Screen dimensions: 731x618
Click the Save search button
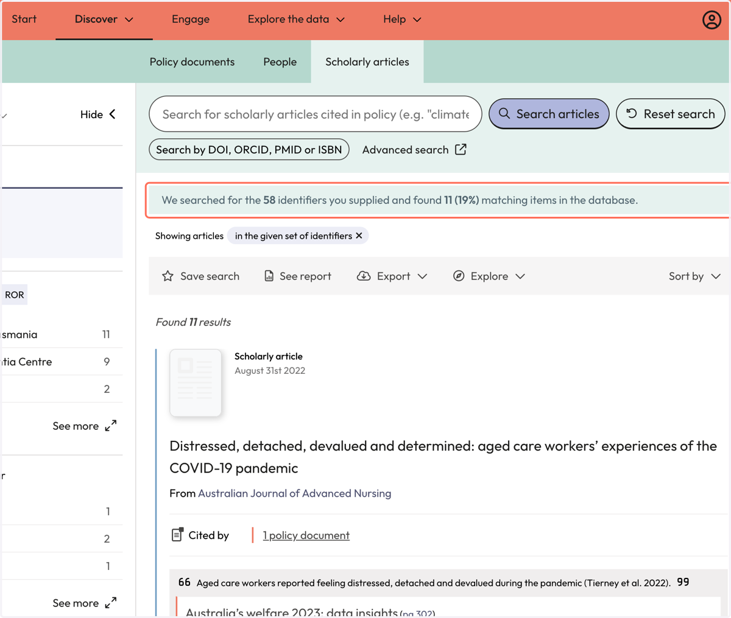click(x=200, y=276)
